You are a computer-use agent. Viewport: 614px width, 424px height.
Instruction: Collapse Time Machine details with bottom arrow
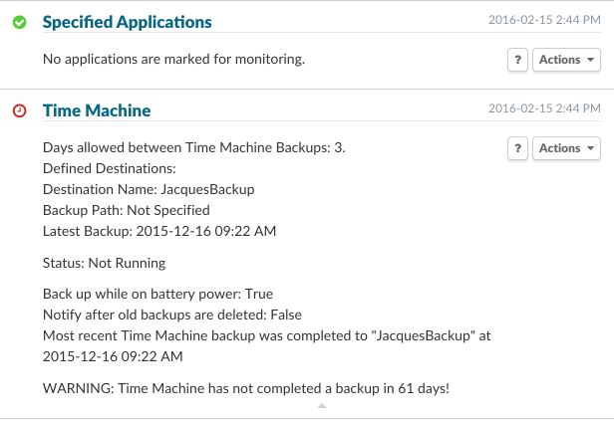[x=322, y=406]
